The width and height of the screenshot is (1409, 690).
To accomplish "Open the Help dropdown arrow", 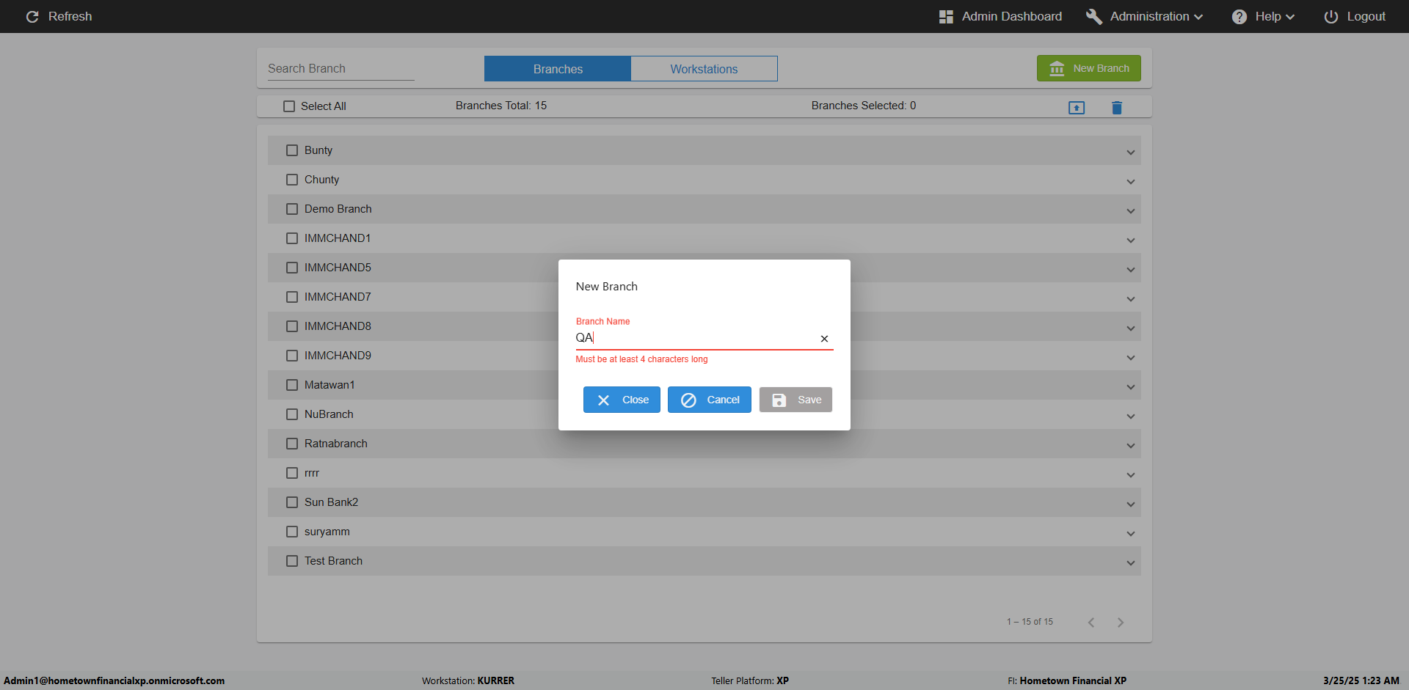I will pos(1290,17).
